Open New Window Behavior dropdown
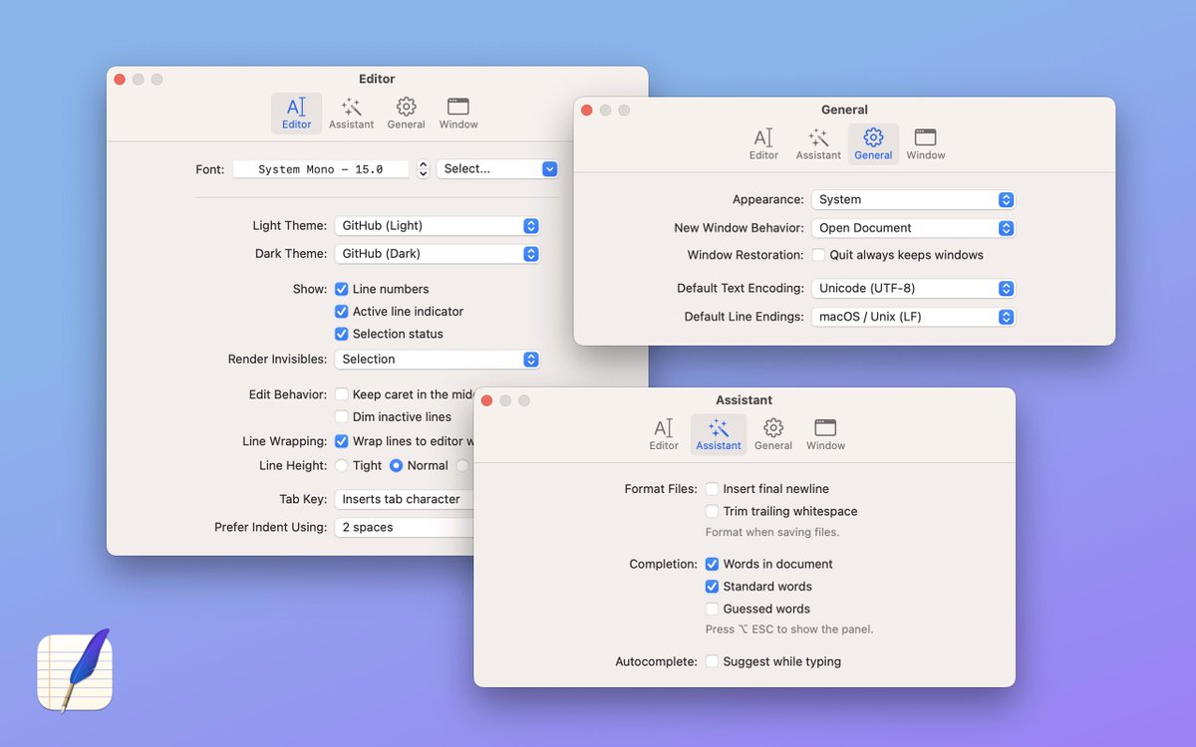 tap(913, 228)
